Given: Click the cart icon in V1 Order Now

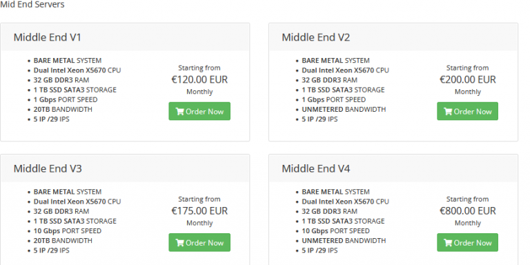Looking at the screenshot, I should [x=179, y=112].
